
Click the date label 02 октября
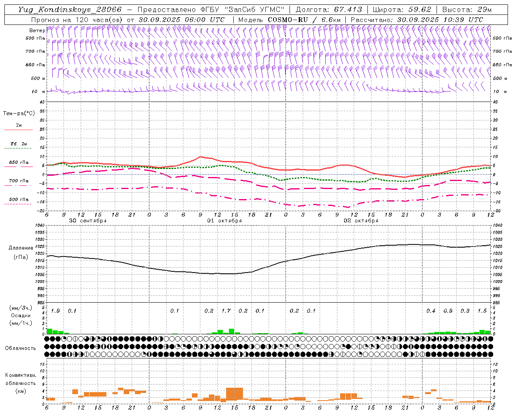(x=361, y=221)
